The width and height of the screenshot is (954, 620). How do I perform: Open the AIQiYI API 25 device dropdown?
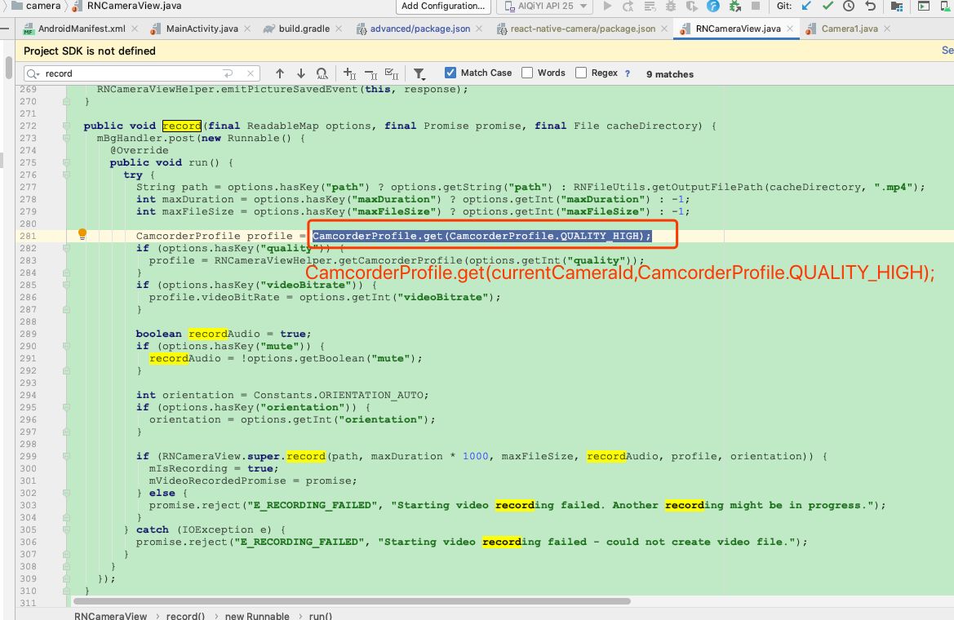click(543, 7)
